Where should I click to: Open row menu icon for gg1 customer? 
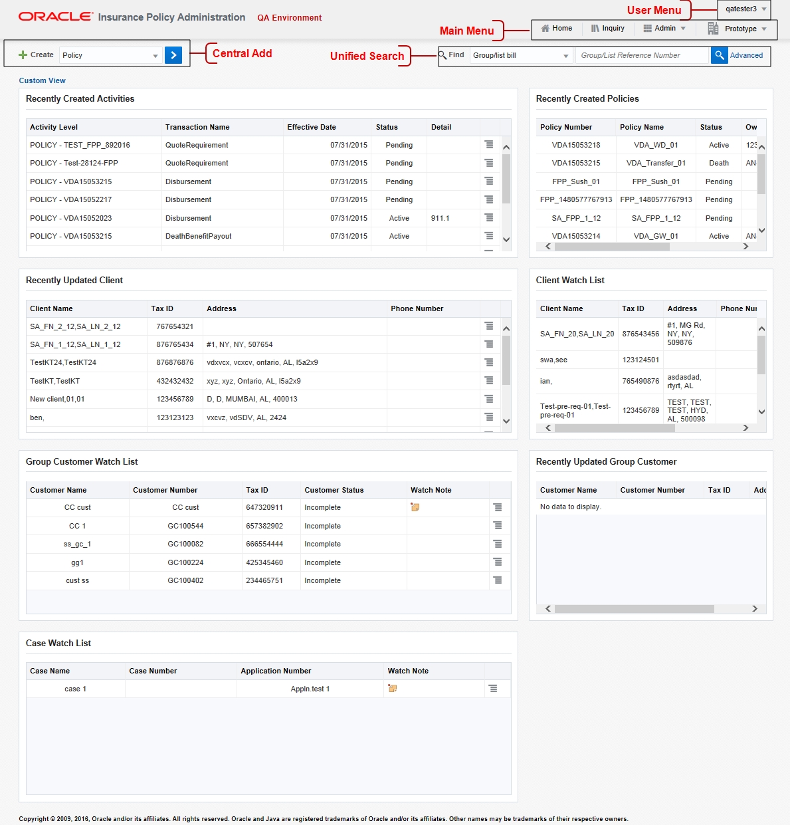497,562
